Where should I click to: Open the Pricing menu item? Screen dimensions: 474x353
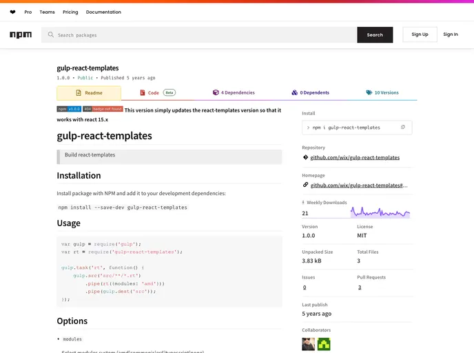pyautogui.click(x=70, y=12)
